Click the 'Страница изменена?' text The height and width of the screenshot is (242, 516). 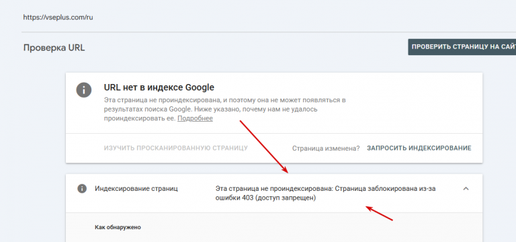326,149
